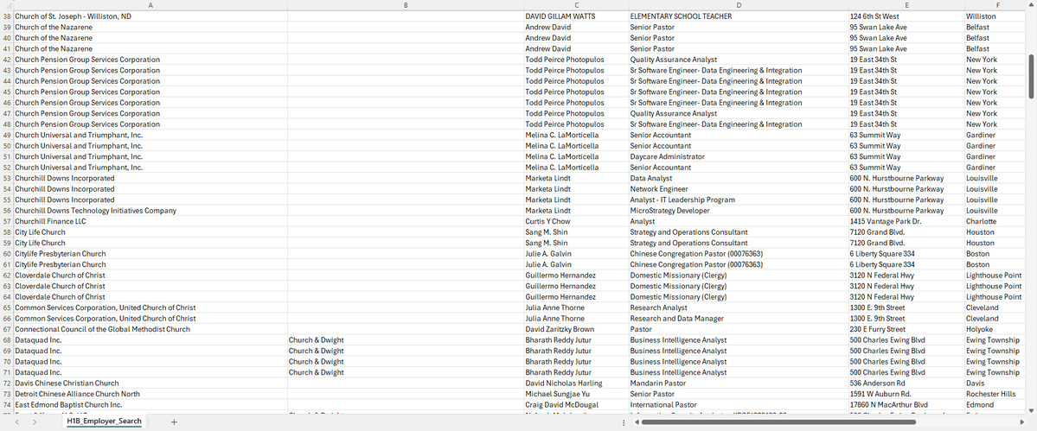Select cell 'Research and Data Manager'
This screenshot has height=431, width=1037.
click(x=738, y=318)
